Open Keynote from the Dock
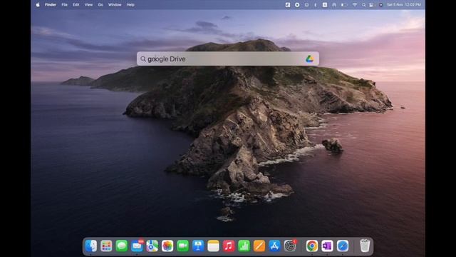The width and height of the screenshot is (456, 257). [198, 246]
